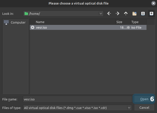Click the Computer sidebar icon

(x=7, y=22)
